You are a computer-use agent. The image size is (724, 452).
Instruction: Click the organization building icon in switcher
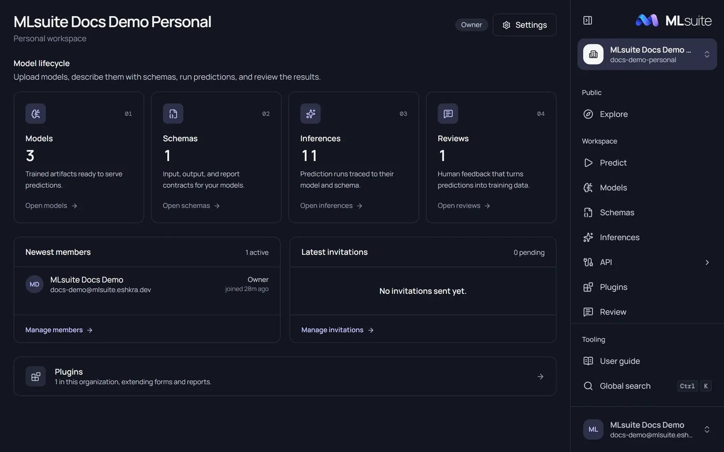coord(593,54)
